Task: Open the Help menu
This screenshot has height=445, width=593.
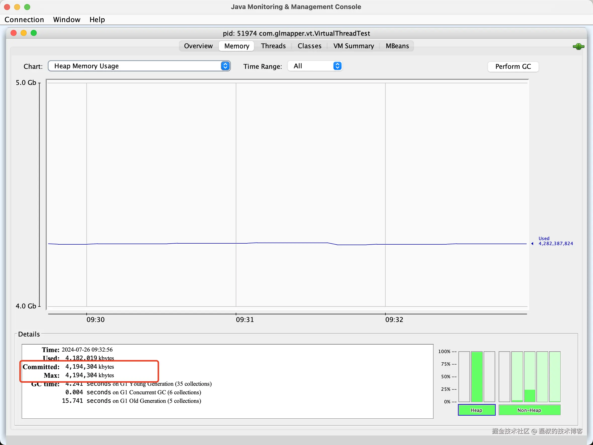Action: point(97,20)
